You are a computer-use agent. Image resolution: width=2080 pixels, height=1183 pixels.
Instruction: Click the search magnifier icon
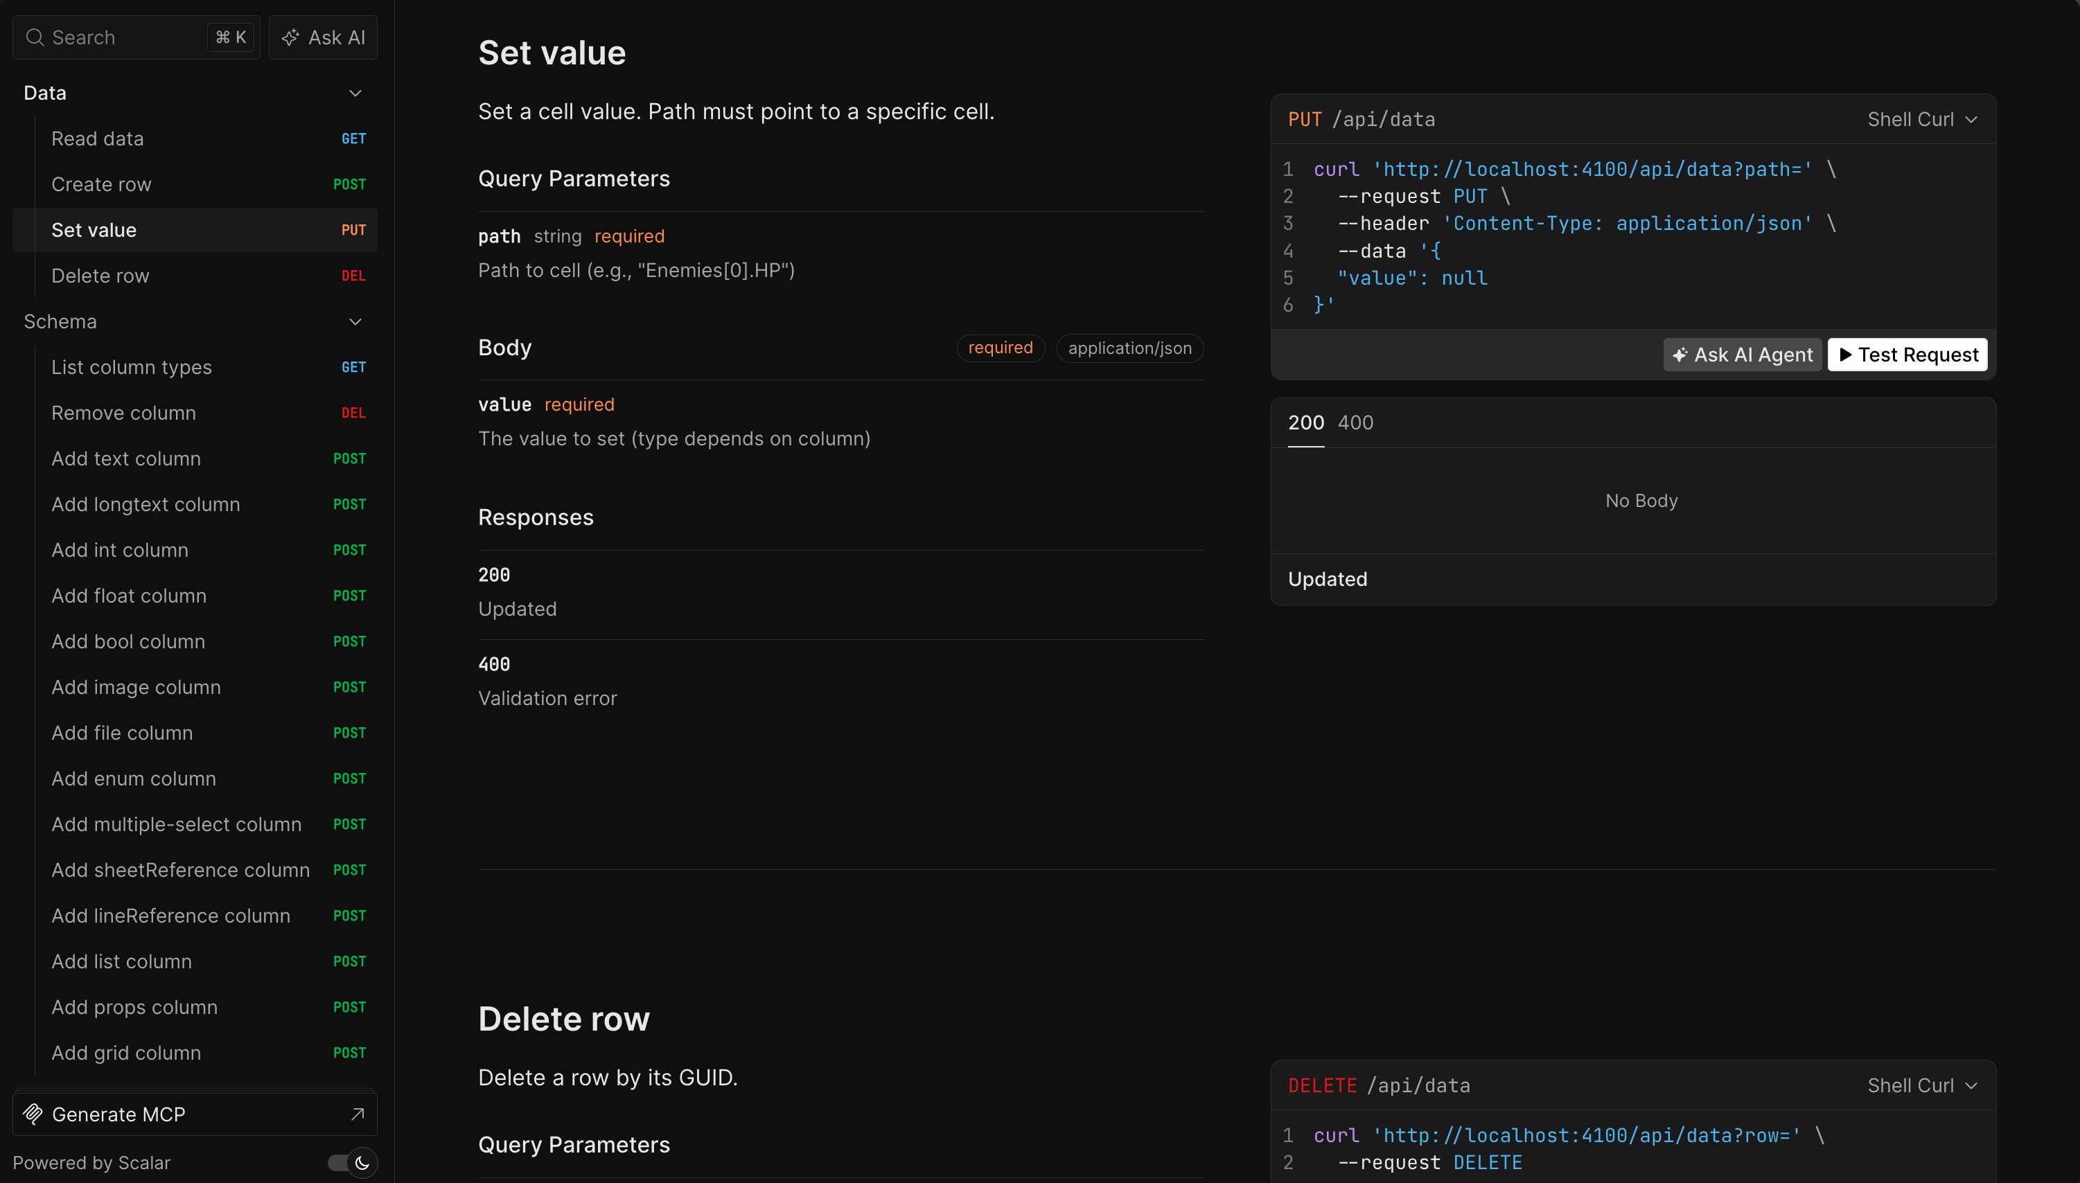(34, 37)
